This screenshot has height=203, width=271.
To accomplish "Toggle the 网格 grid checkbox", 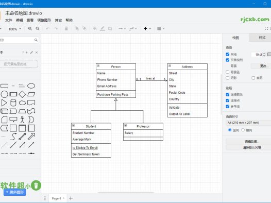I will coord(228,54).
